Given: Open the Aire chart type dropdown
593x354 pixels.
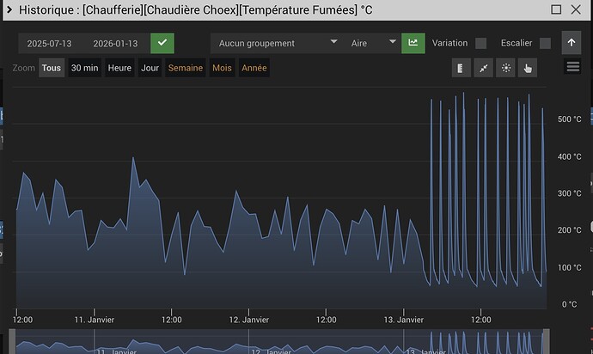Looking at the screenshot, I should [373, 43].
